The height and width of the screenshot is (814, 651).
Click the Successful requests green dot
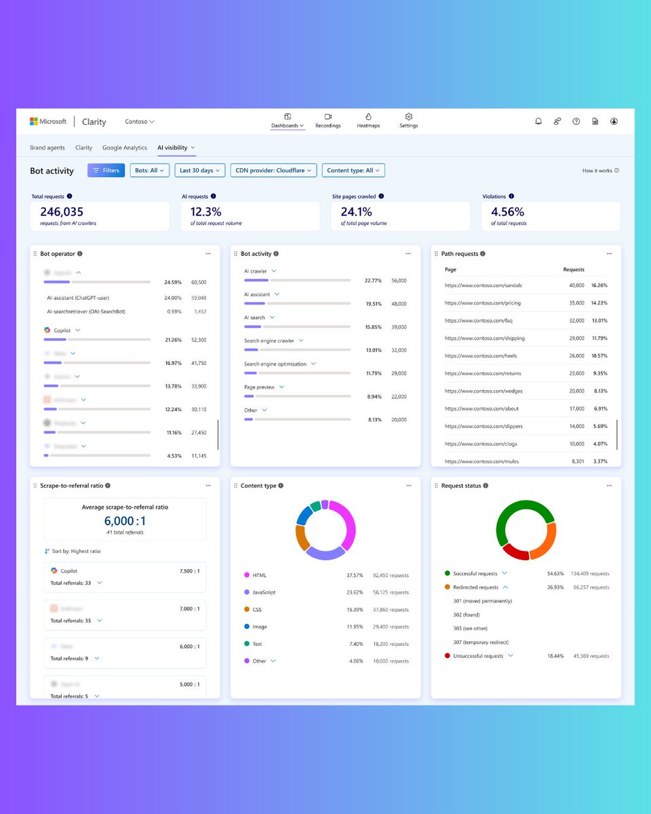tap(448, 573)
